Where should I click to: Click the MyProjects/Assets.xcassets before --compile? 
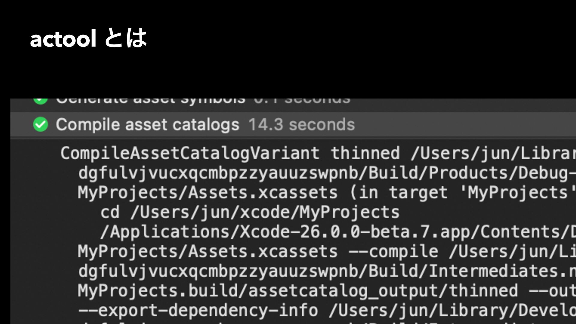click(208, 251)
